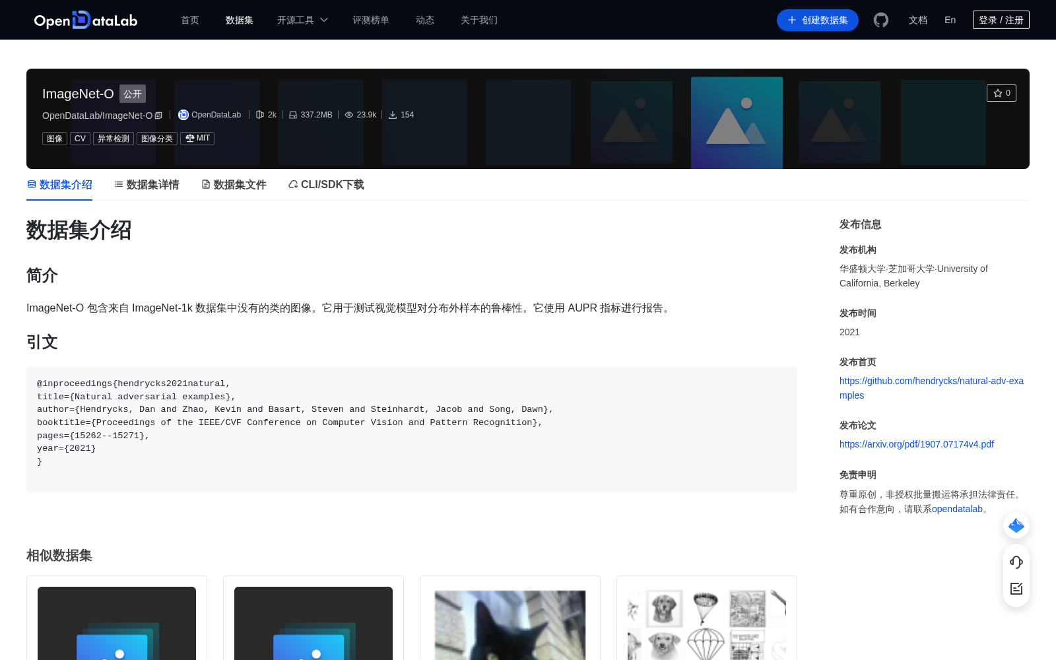Click the citation code block
1056x660 pixels.
pyautogui.click(x=412, y=430)
